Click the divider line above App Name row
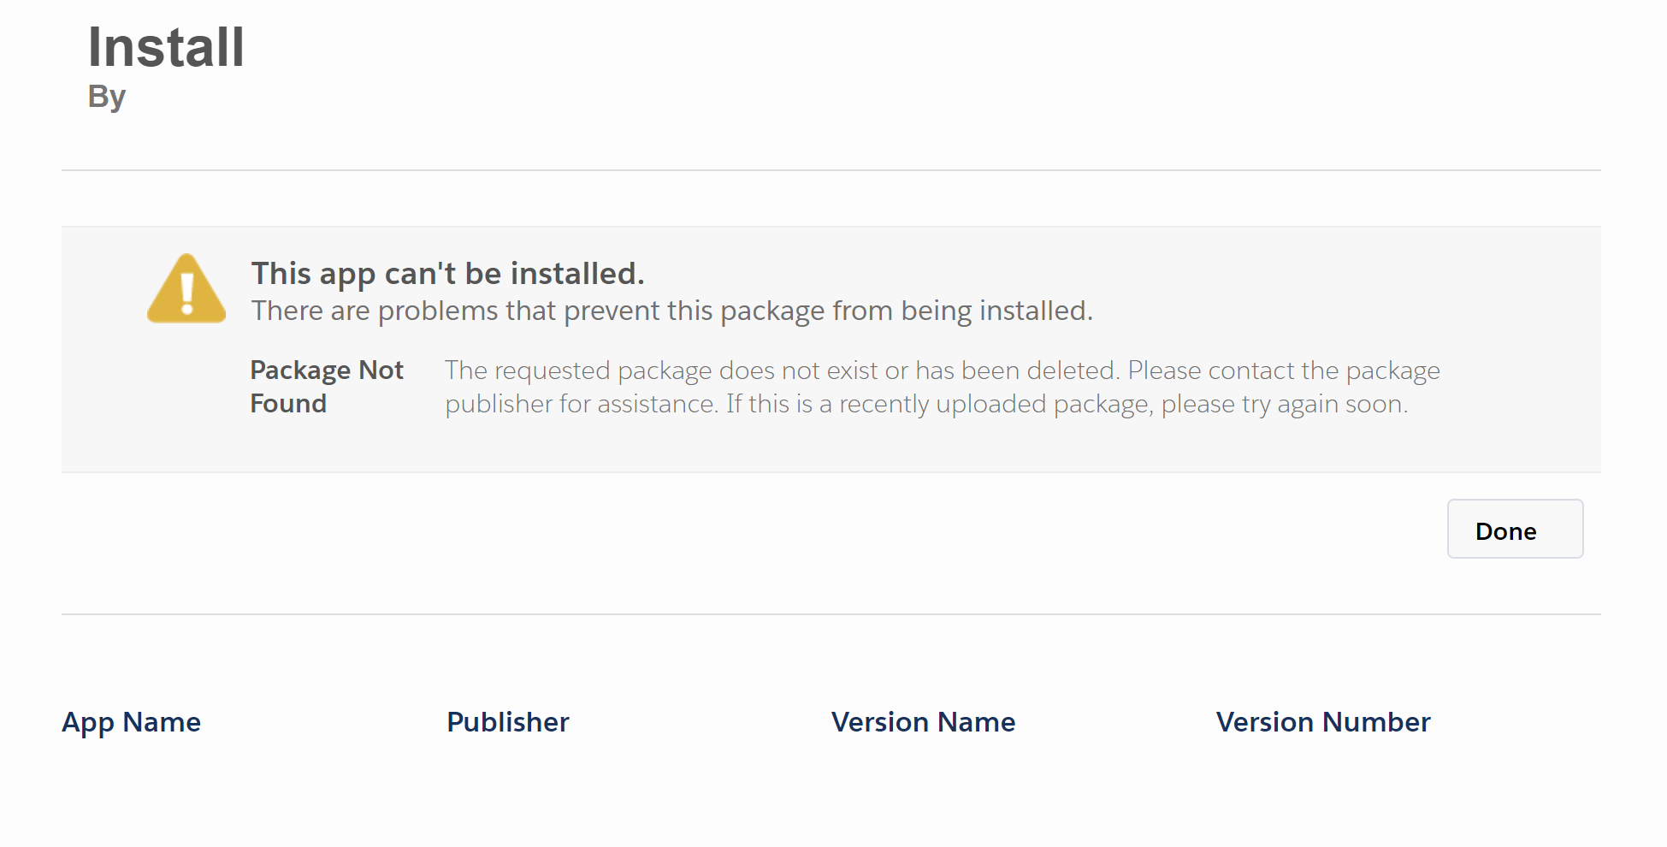The width and height of the screenshot is (1667, 847). 831,614
